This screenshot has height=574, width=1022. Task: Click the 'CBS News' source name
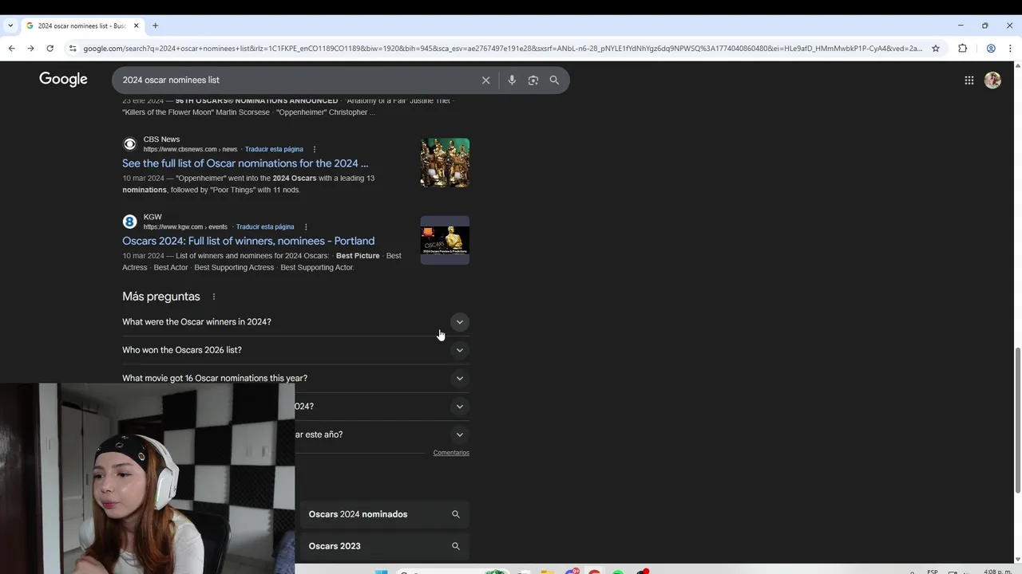[161, 140]
